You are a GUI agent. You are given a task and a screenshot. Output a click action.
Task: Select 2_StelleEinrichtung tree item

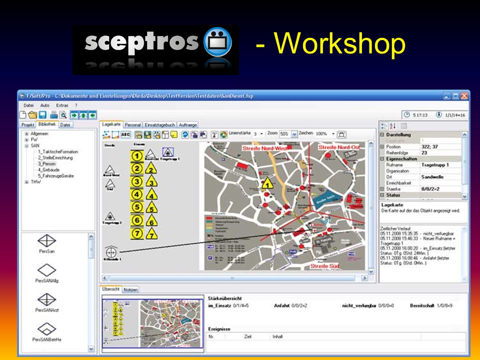[55, 158]
